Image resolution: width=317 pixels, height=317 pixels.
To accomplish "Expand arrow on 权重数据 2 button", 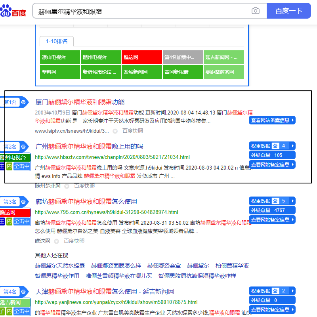I will [x=292, y=291].
